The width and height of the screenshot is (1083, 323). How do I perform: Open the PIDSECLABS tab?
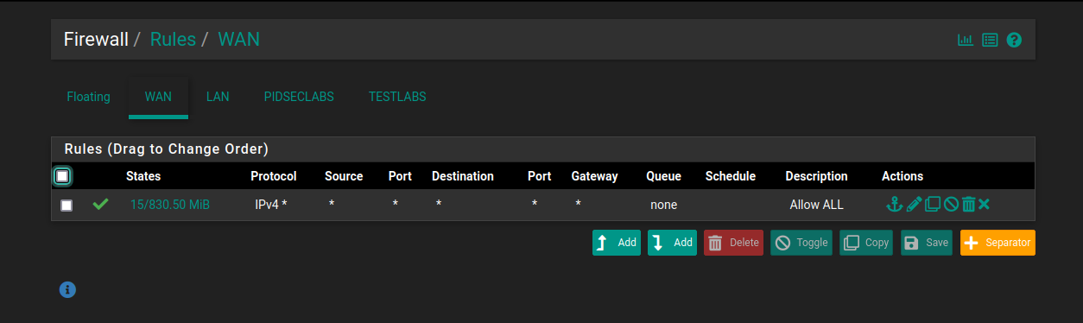299,97
